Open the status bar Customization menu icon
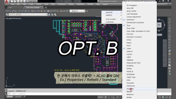176x99 pixels. point(170,97)
